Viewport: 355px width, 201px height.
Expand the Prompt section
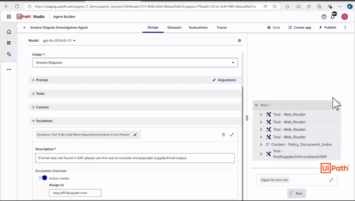pos(33,80)
